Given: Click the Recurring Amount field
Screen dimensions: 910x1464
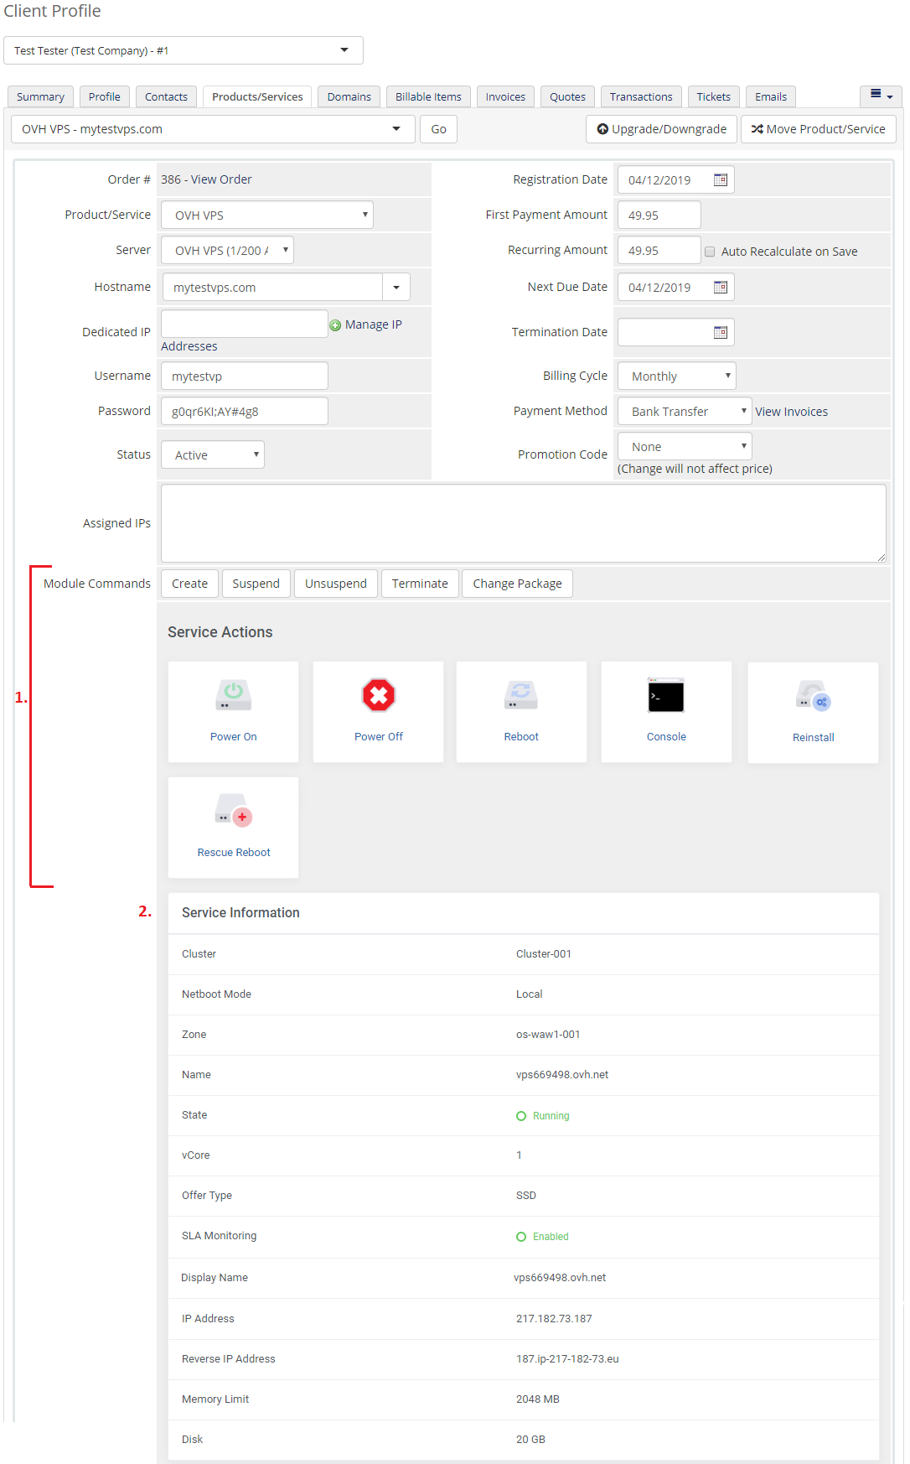Looking at the screenshot, I should tap(659, 250).
